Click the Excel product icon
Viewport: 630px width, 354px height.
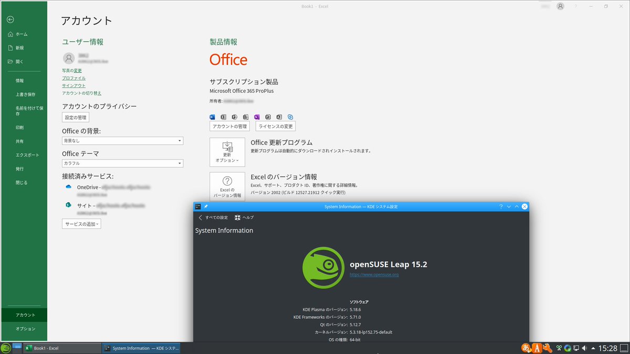pyautogui.click(x=223, y=116)
